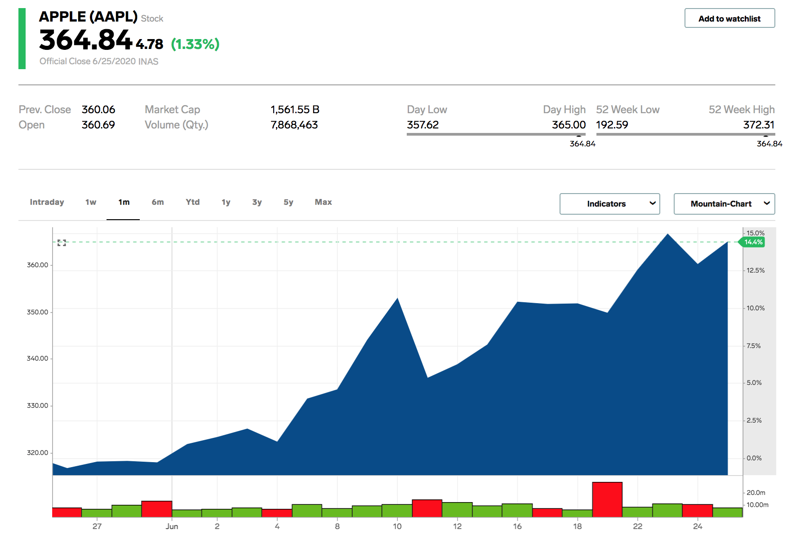This screenshot has height=534, width=787.
Task: Click the active 1m range tab
Action: (x=124, y=202)
